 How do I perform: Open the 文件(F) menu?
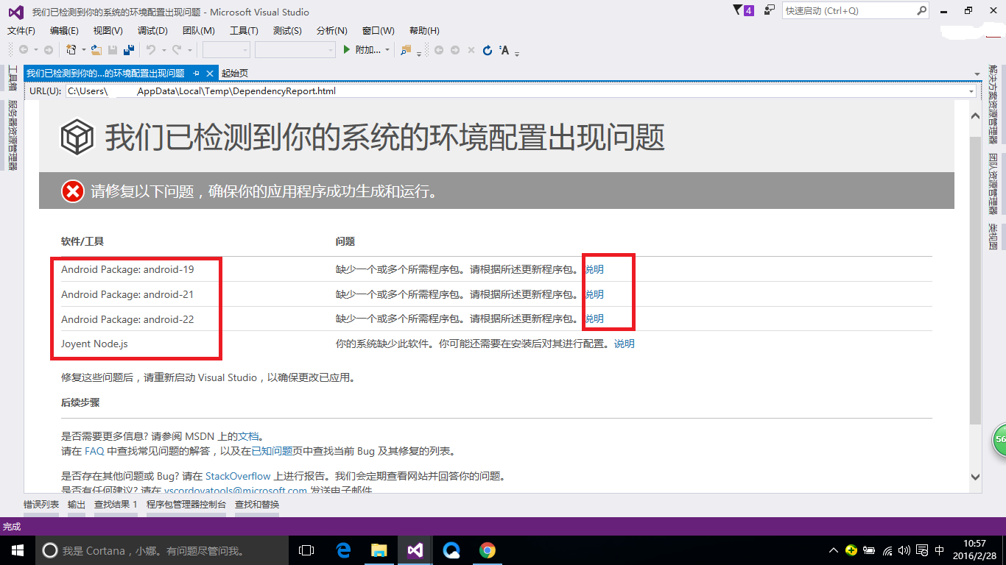pyautogui.click(x=21, y=30)
